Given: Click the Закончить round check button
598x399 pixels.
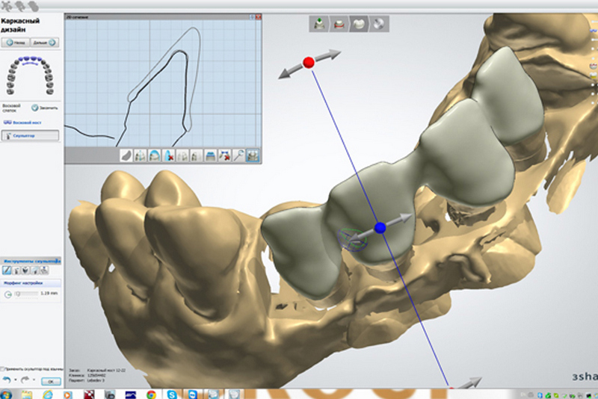Looking at the screenshot, I should 35,107.
